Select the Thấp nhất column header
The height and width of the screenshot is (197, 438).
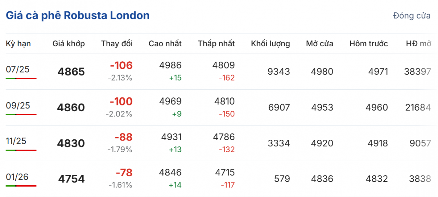tap(216, 44)
